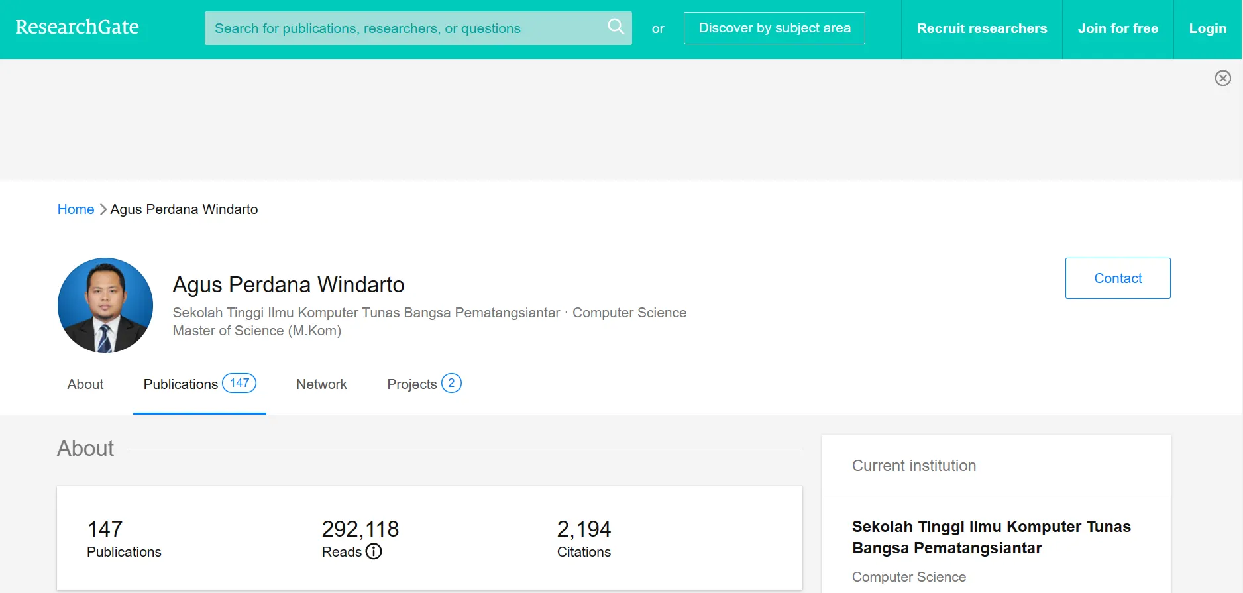Open the Login page

coord(1207,28)
